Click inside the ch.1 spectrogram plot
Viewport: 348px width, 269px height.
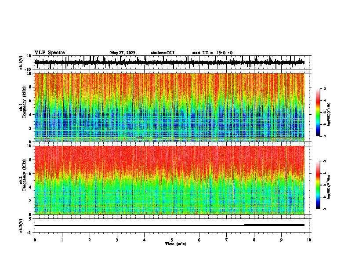(x=170, y=107)
